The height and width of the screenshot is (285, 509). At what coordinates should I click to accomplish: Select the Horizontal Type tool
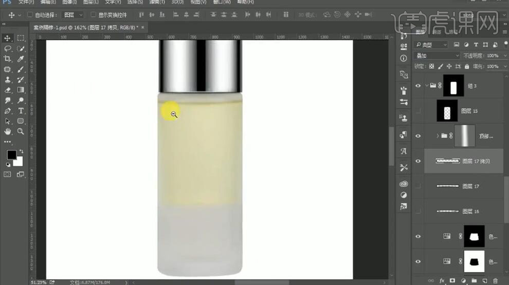21,111
